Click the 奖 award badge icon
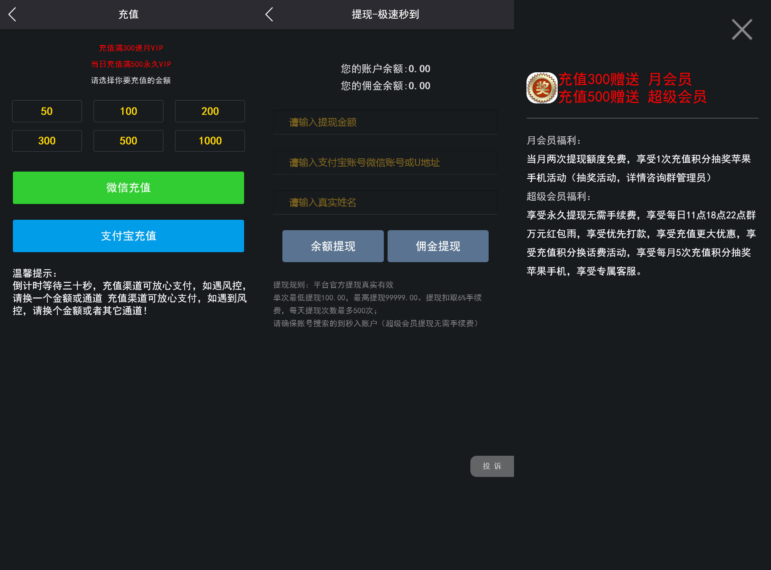This screenshot has width=771, height=570. pos(541,88)
